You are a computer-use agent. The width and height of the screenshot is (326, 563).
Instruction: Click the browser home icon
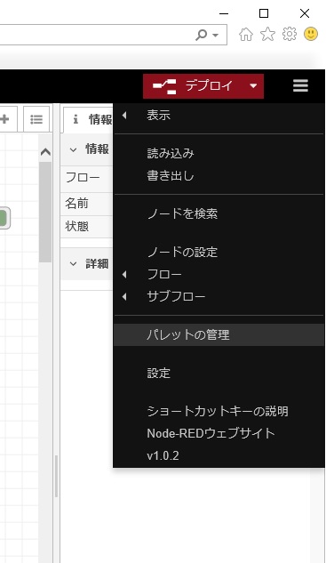[x=246, y=35]
